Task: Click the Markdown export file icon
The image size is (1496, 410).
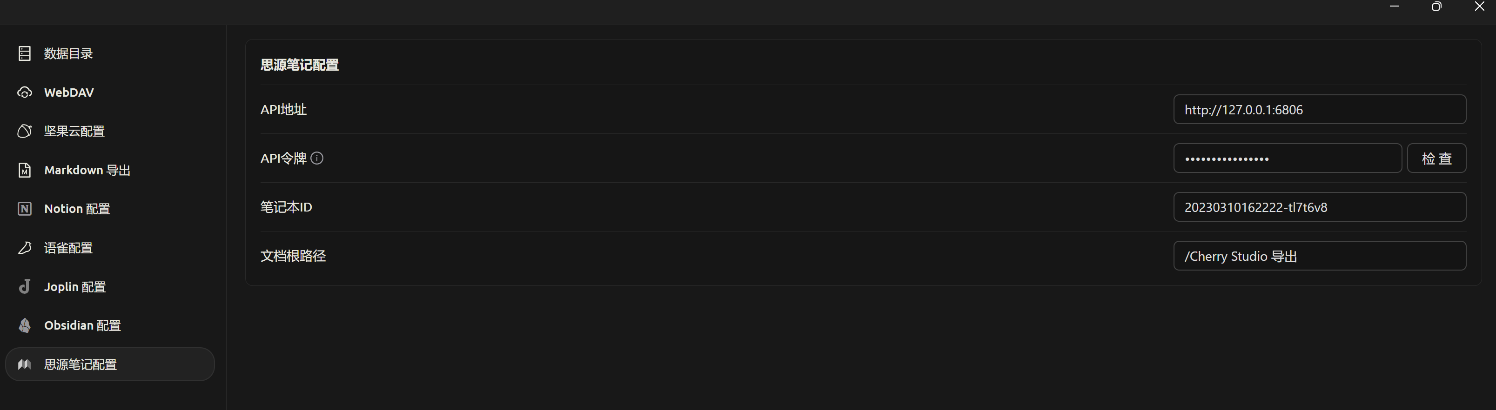Action: pyautogui.click(x=24, y=170)
